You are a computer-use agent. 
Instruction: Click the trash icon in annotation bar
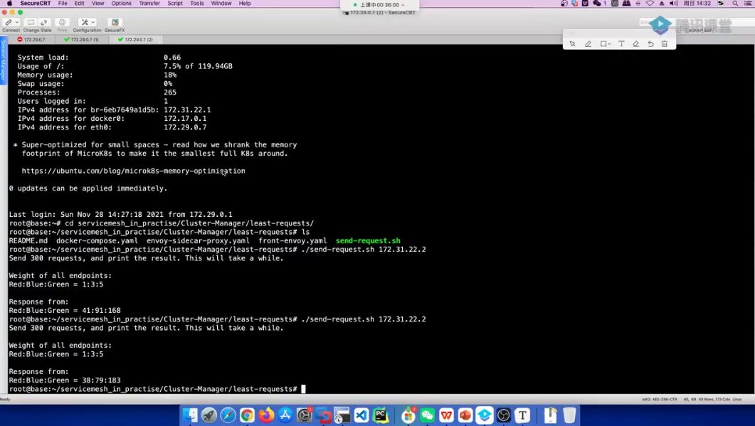[665, 44]
